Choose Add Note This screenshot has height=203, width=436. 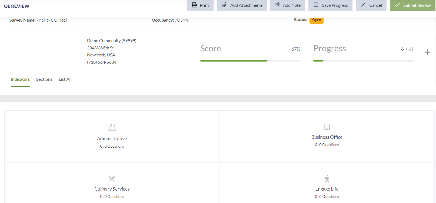[x=288, y=5]
